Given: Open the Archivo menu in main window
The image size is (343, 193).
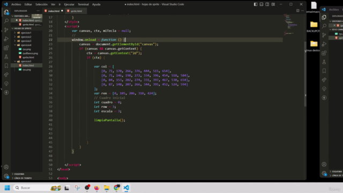Looking at the screenshot, I should click(16, 4).
